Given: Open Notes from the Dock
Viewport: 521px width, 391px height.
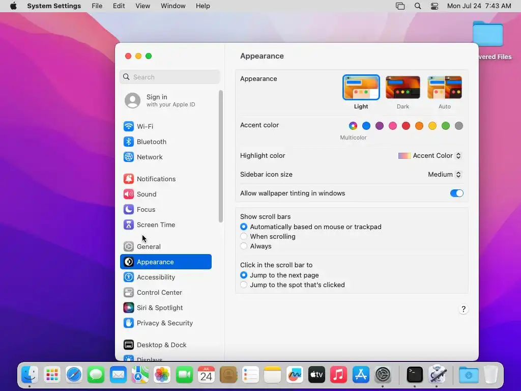Looking at the screenshot, I should tap(273, 375).
